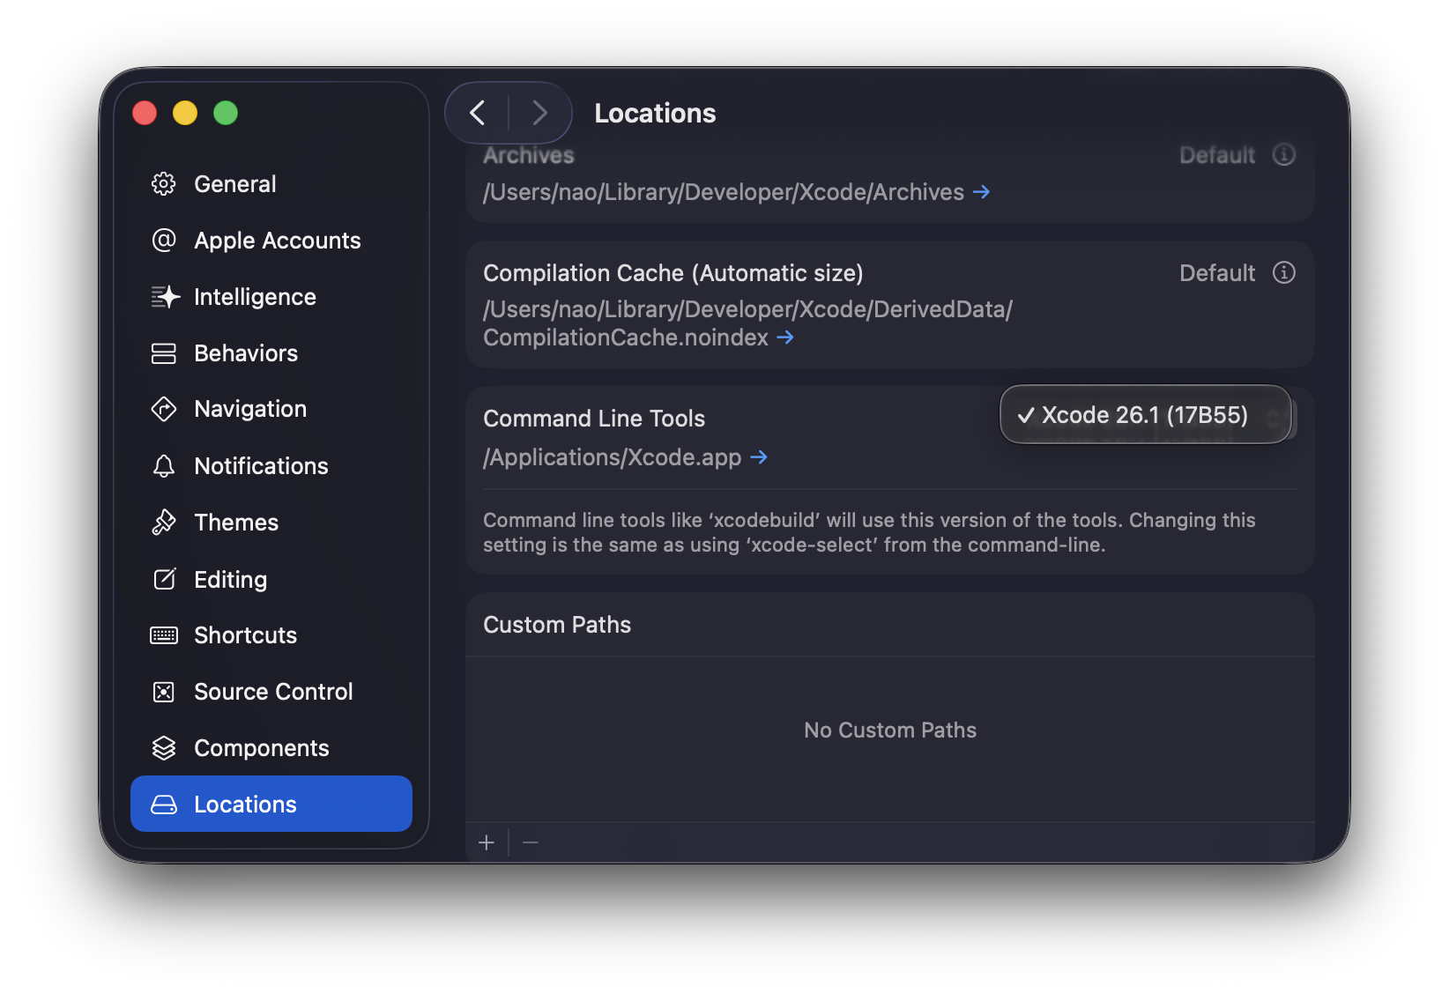Click the Apple Accounts @ icon

click(164, 241)
